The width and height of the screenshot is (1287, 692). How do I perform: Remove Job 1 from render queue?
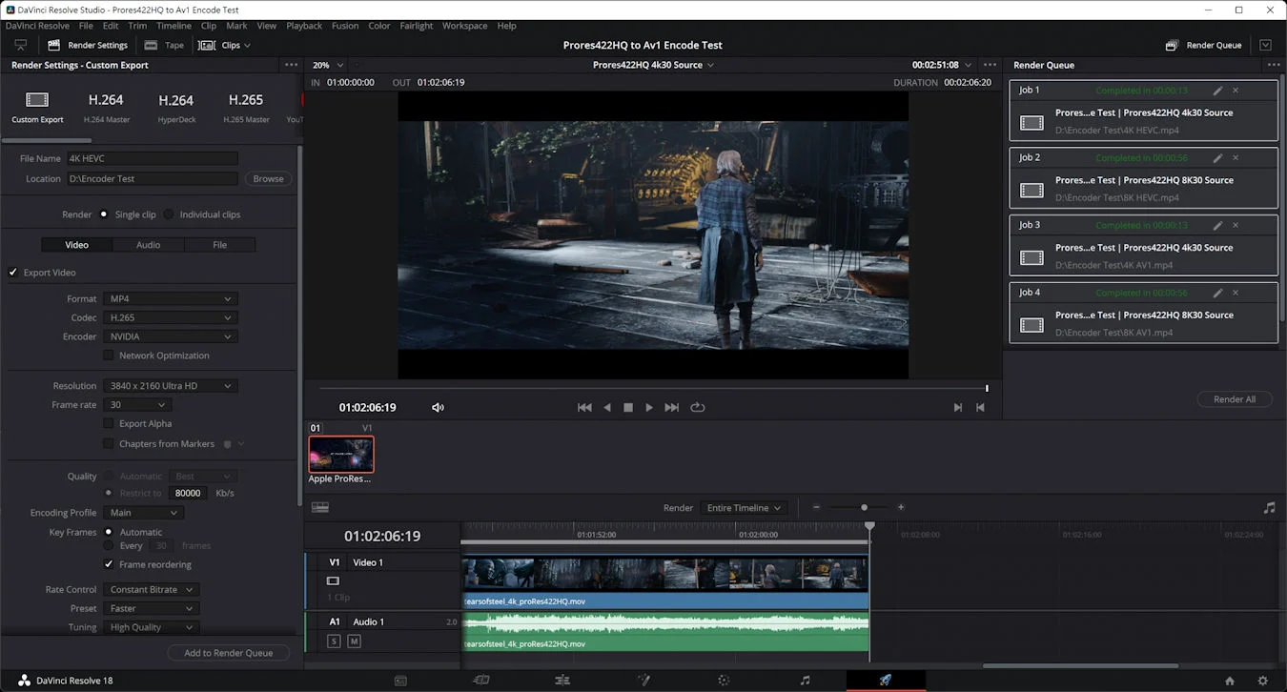[x=1236, y=91]
